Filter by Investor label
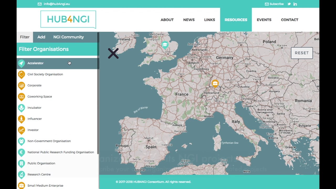The image size is (336, 189). coord(33,130)
